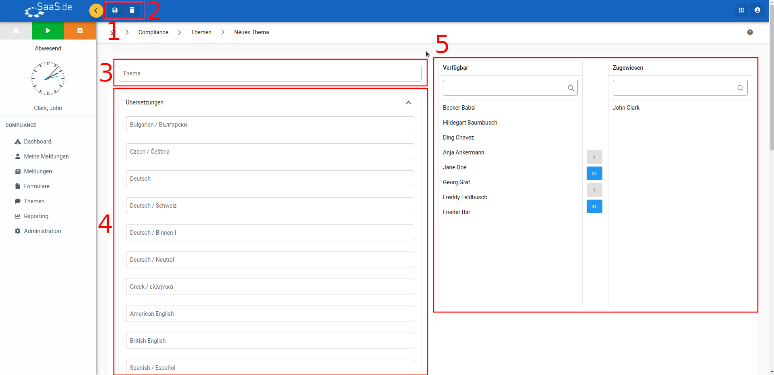Collapse the Übersetzungen section chevron
The height and width of the screenshot is (375, 774).
[x=409, y=102]
